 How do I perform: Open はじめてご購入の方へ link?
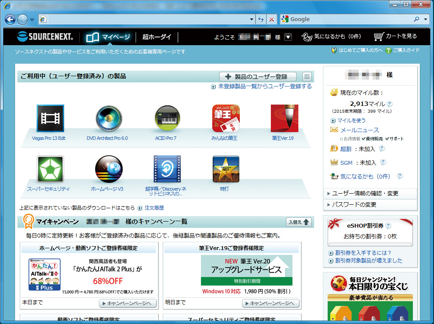tap(357, 50)
